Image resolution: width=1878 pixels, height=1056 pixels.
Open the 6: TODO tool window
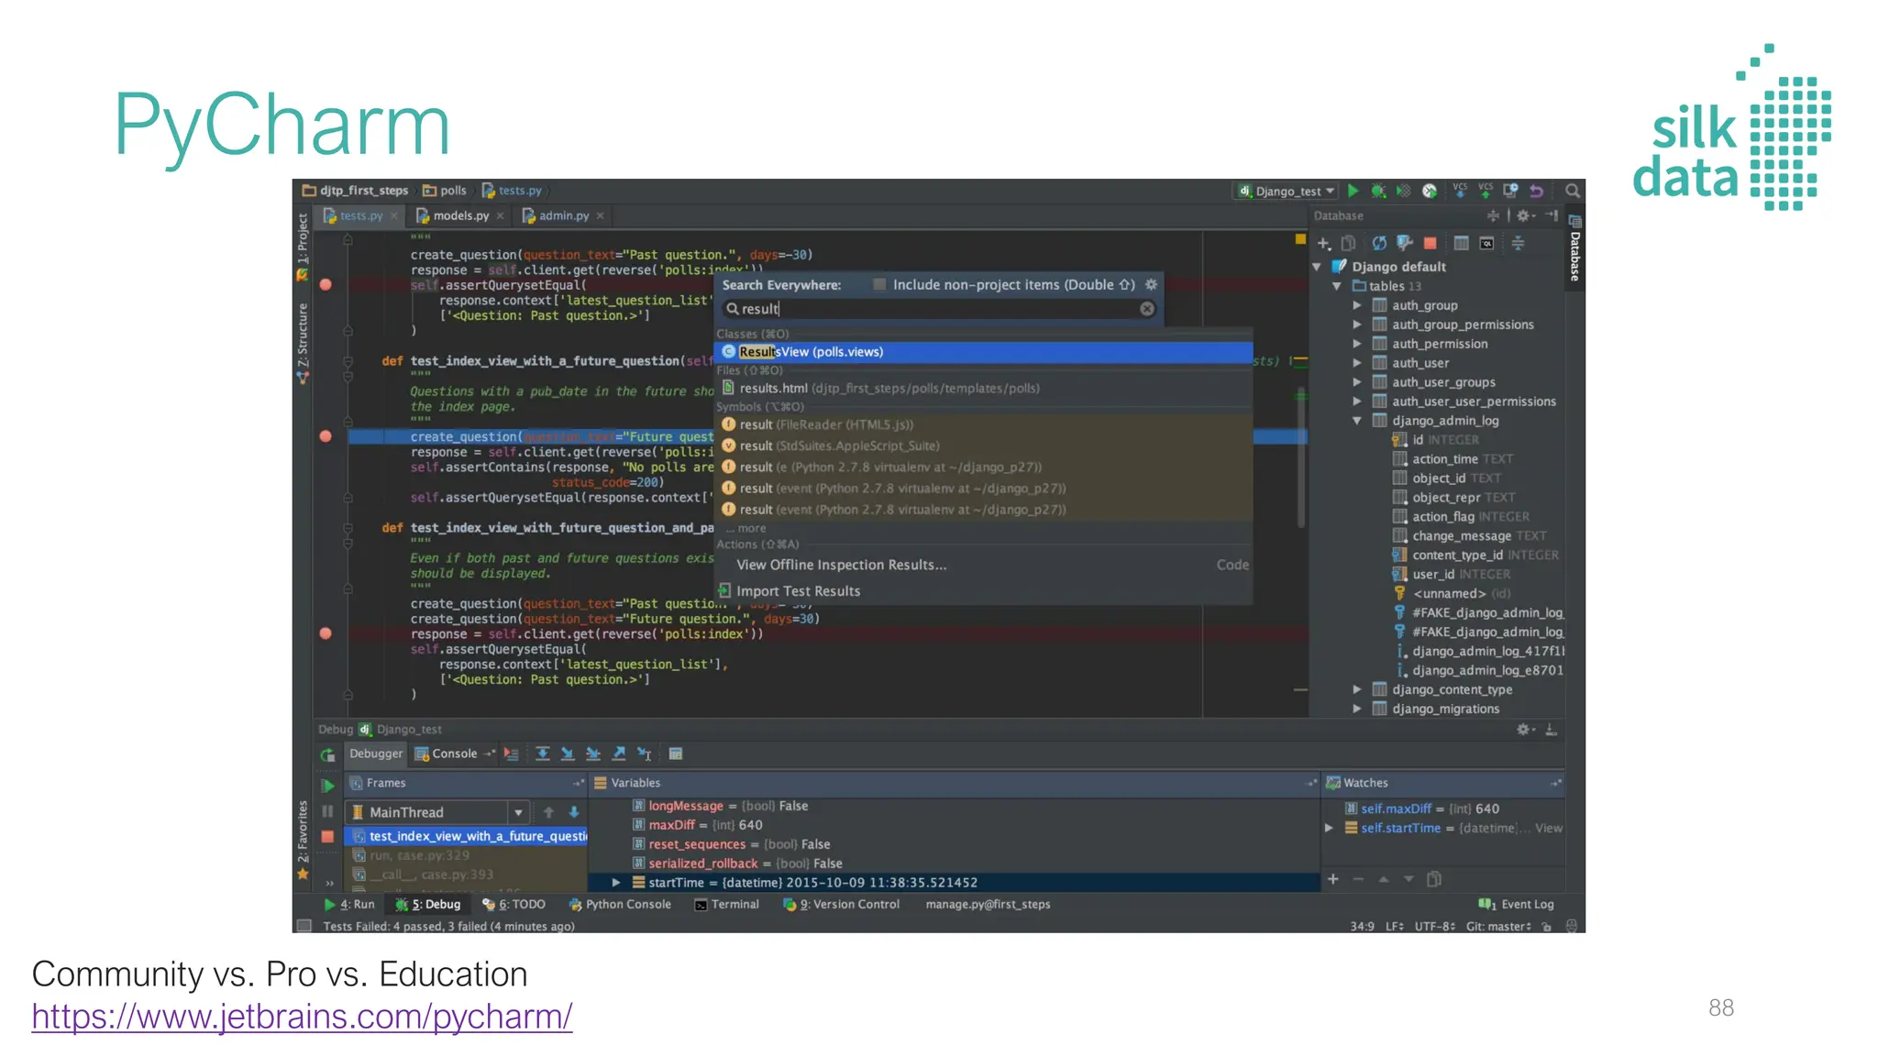click(x=514, y=904)
